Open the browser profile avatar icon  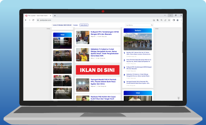178,20
